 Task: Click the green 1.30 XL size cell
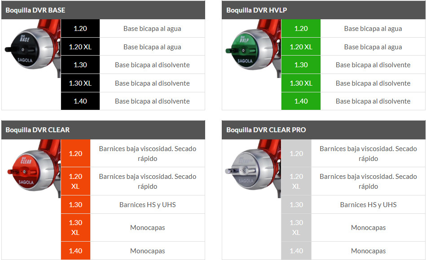301,83
